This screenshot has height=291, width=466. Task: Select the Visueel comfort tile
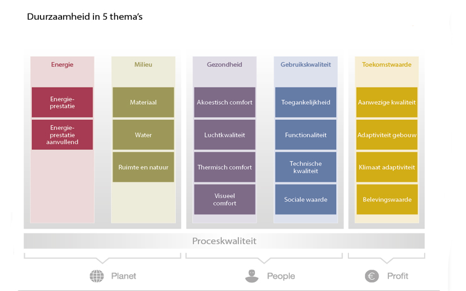pos(225,199)
